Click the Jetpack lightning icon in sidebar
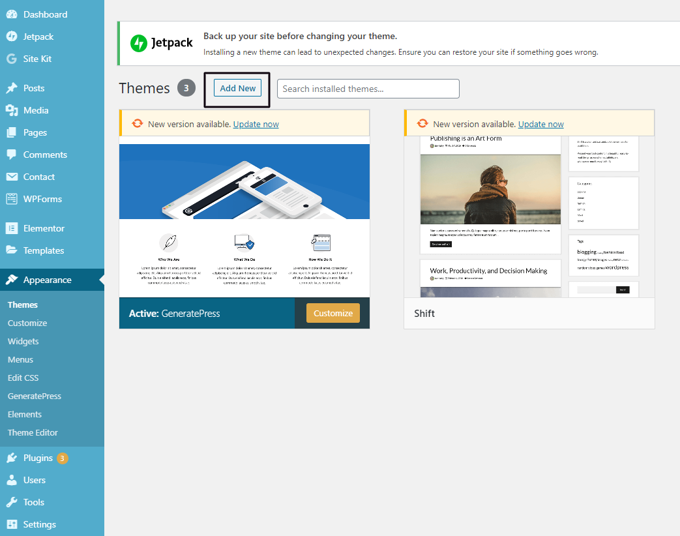 coord(12,37)
